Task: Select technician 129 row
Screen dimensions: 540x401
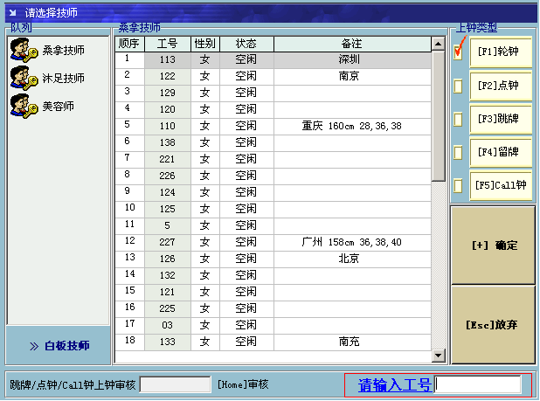Action: coord(273,93)
